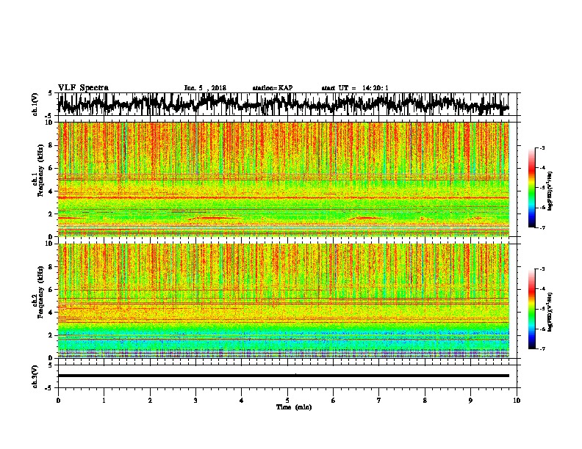
Task: Click the "ch.1(V)" axis label
Action: [x=35, y=104]
